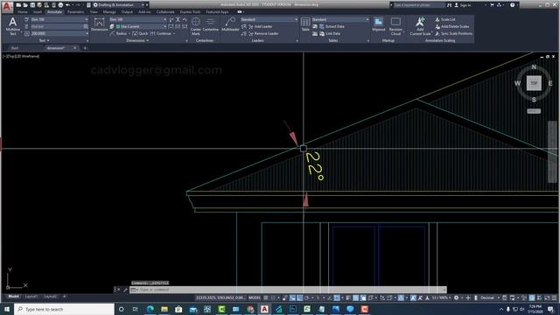560x315 pixels.
Task: Click the Save icon in quick access toolbar
Action: point(32,5)
